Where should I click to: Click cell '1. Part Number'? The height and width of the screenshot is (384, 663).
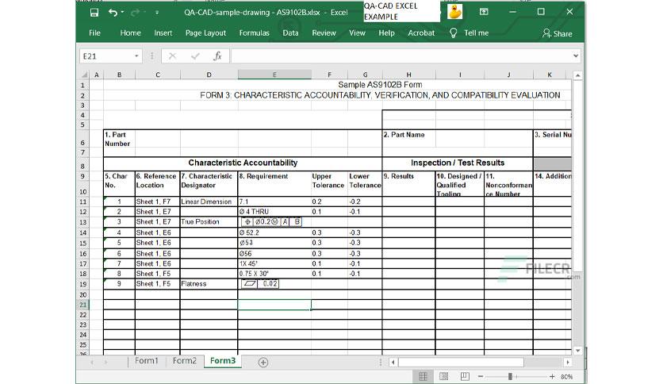(x=119, y=139)
